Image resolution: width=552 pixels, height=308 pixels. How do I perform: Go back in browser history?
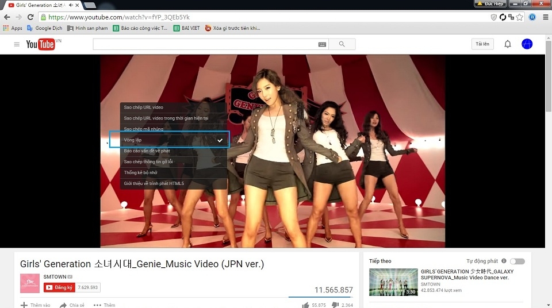[7, 17]
